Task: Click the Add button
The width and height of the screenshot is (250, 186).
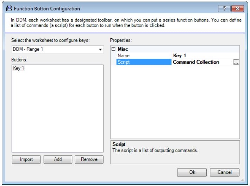Action: click(x=58, y=159)
